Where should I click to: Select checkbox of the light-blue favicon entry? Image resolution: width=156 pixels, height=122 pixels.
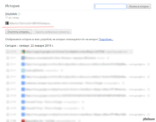[8, 70]
